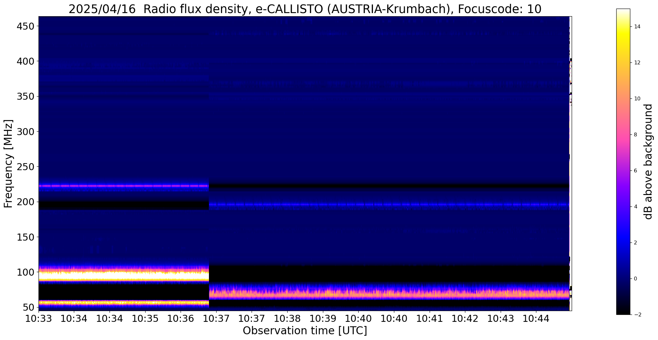Viewport: 658px width, 340px height.
Task: Click the 10:36 time tick label
Action: (181, 318)
